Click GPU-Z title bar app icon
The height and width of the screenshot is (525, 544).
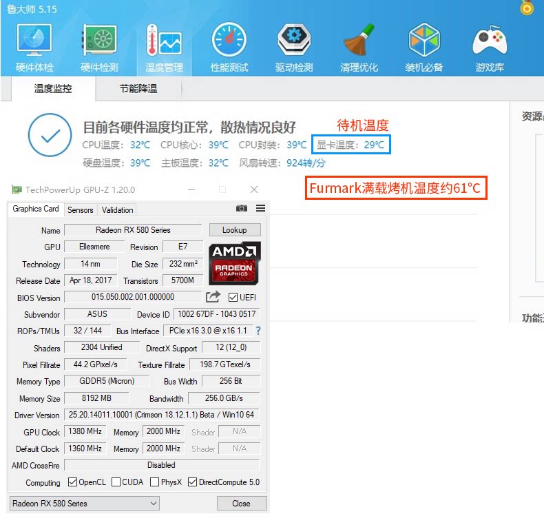point(17,189)
